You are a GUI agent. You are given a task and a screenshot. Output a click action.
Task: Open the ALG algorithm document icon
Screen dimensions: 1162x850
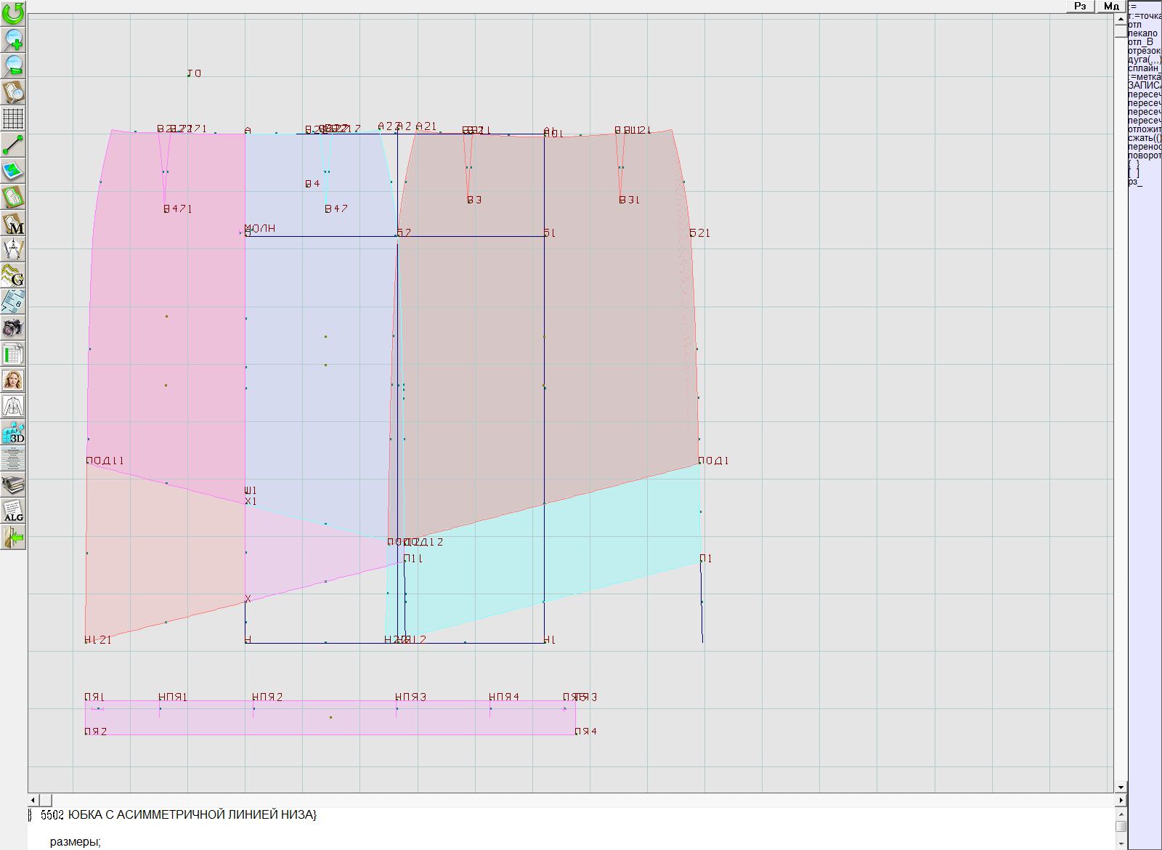coord(13,511)
